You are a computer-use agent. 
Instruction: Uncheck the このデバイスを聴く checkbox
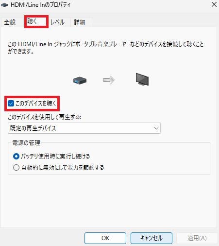pyautogui.click(x=11, y=103)
